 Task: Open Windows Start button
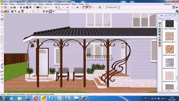coord(3,98)
